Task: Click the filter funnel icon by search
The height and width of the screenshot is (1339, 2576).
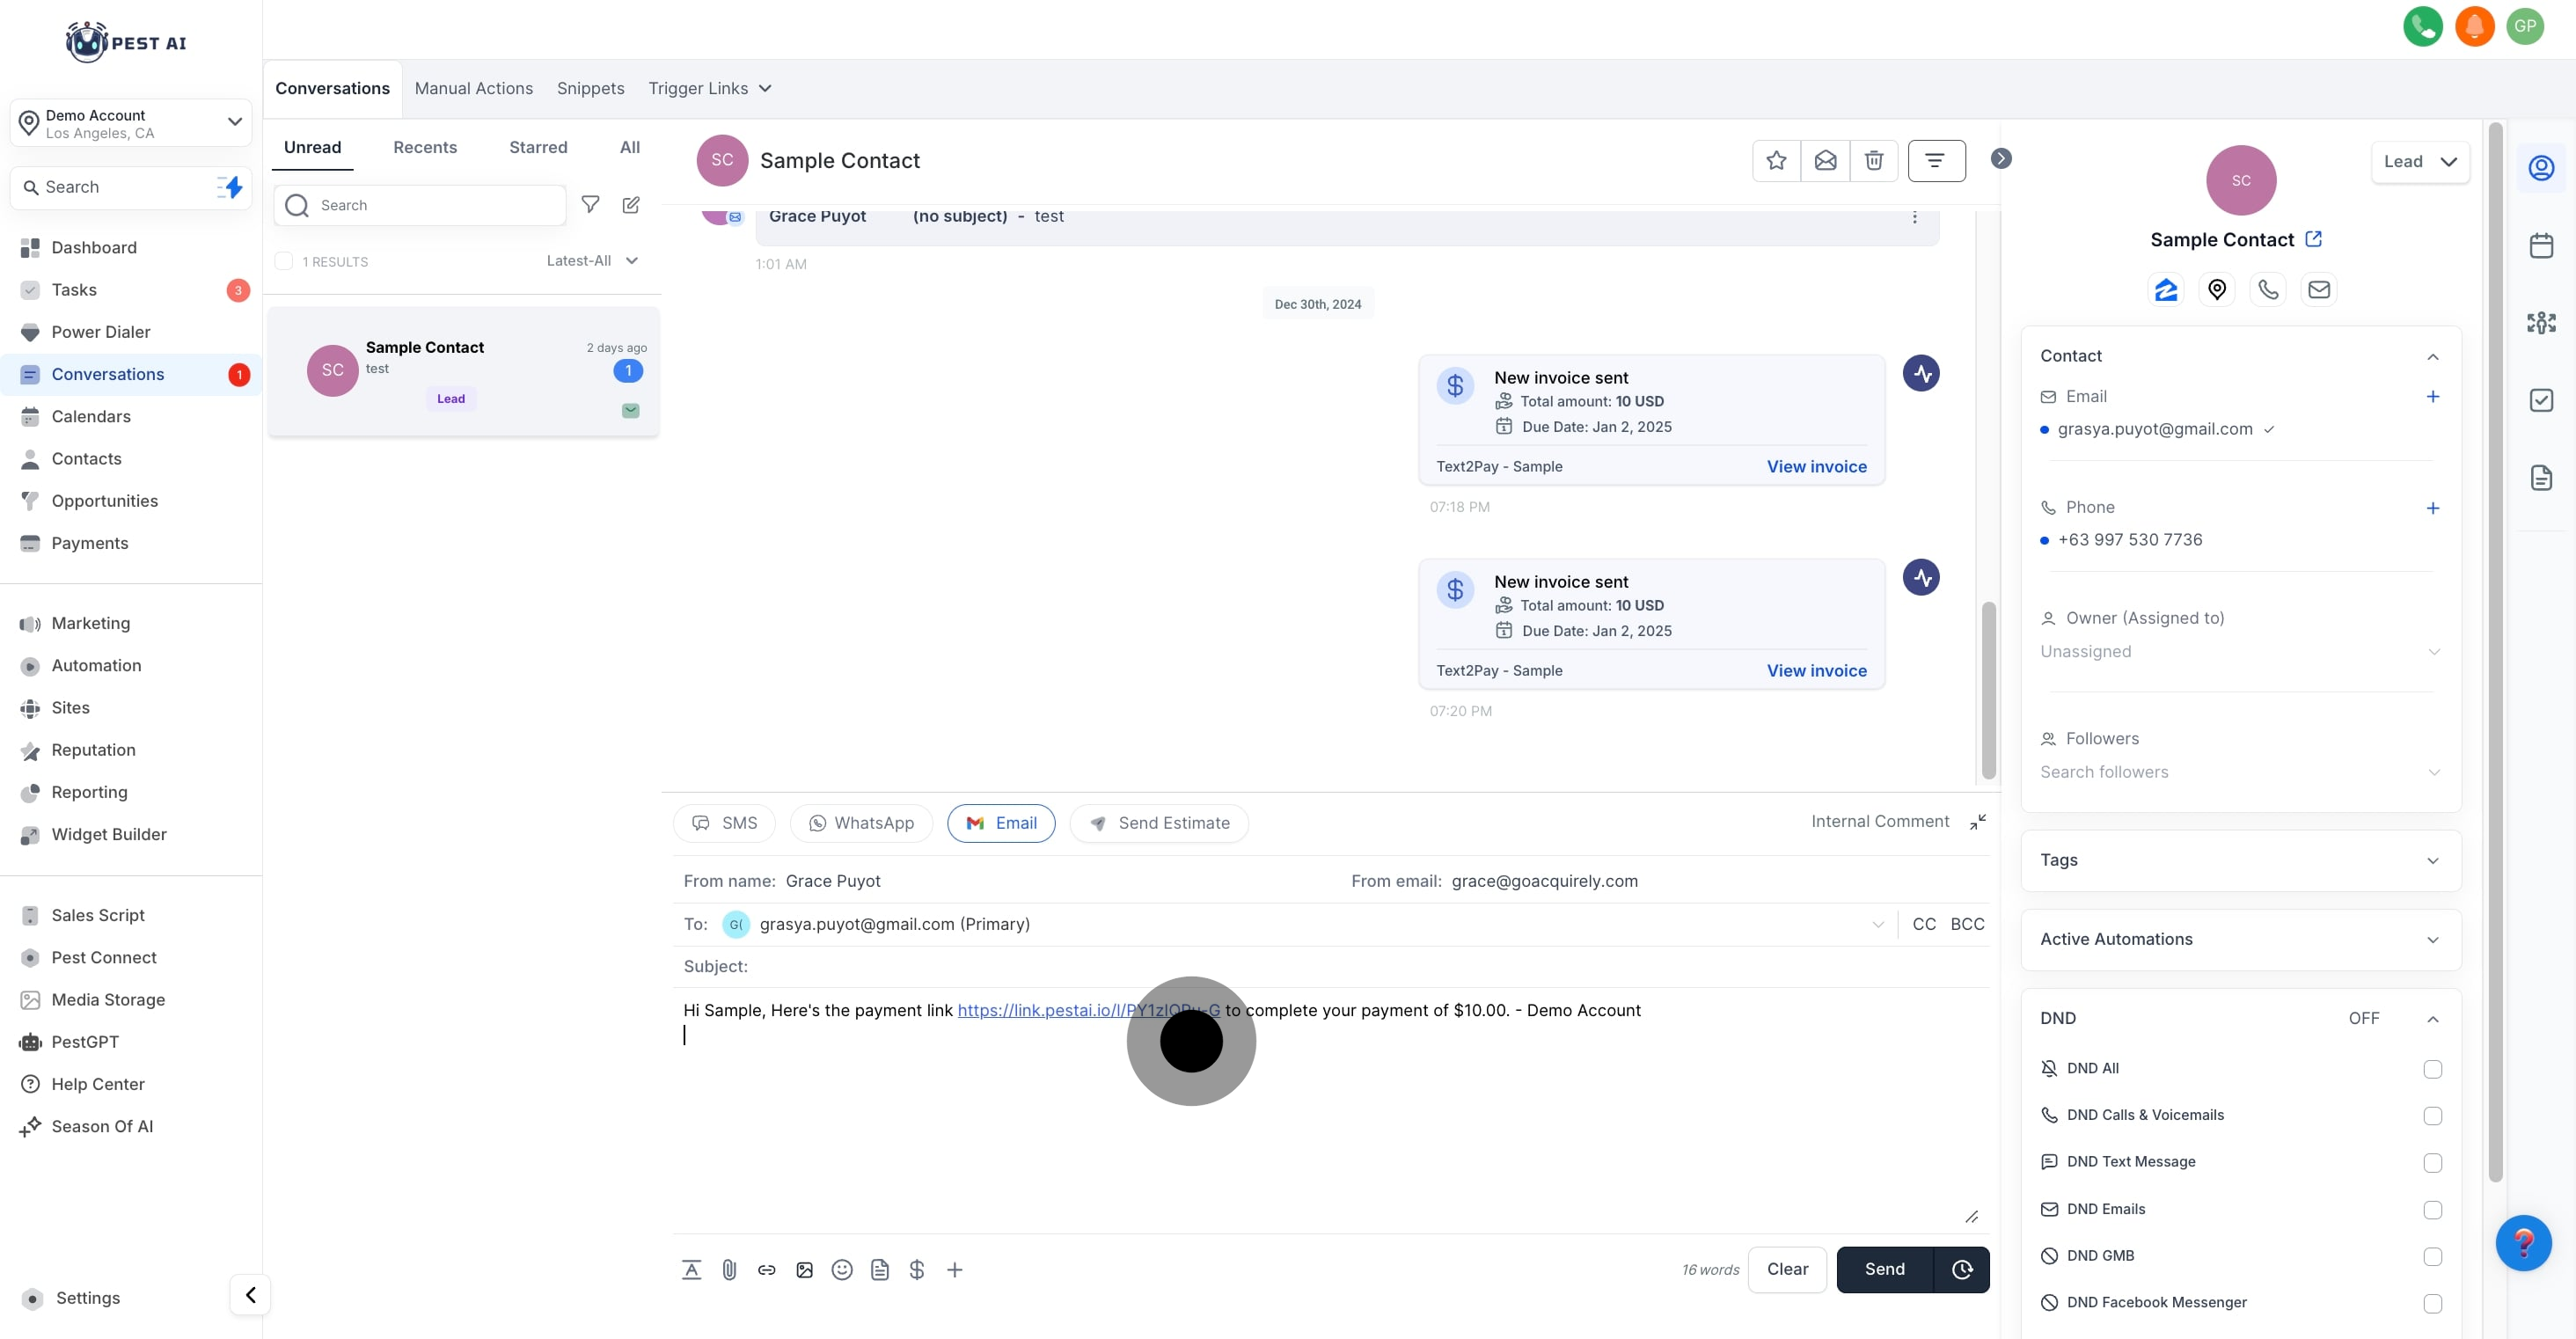Action: tap(591, 205)
